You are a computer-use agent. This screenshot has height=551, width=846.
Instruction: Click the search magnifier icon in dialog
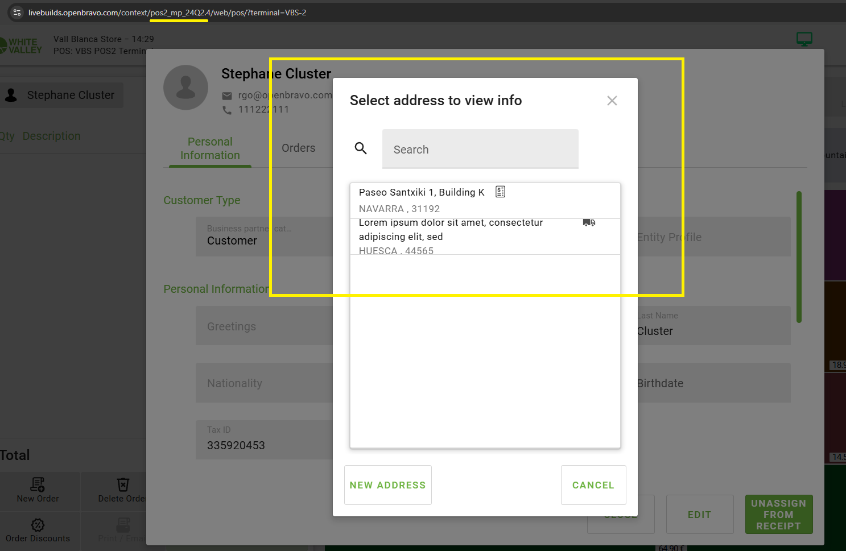click(x=361, y=148)
